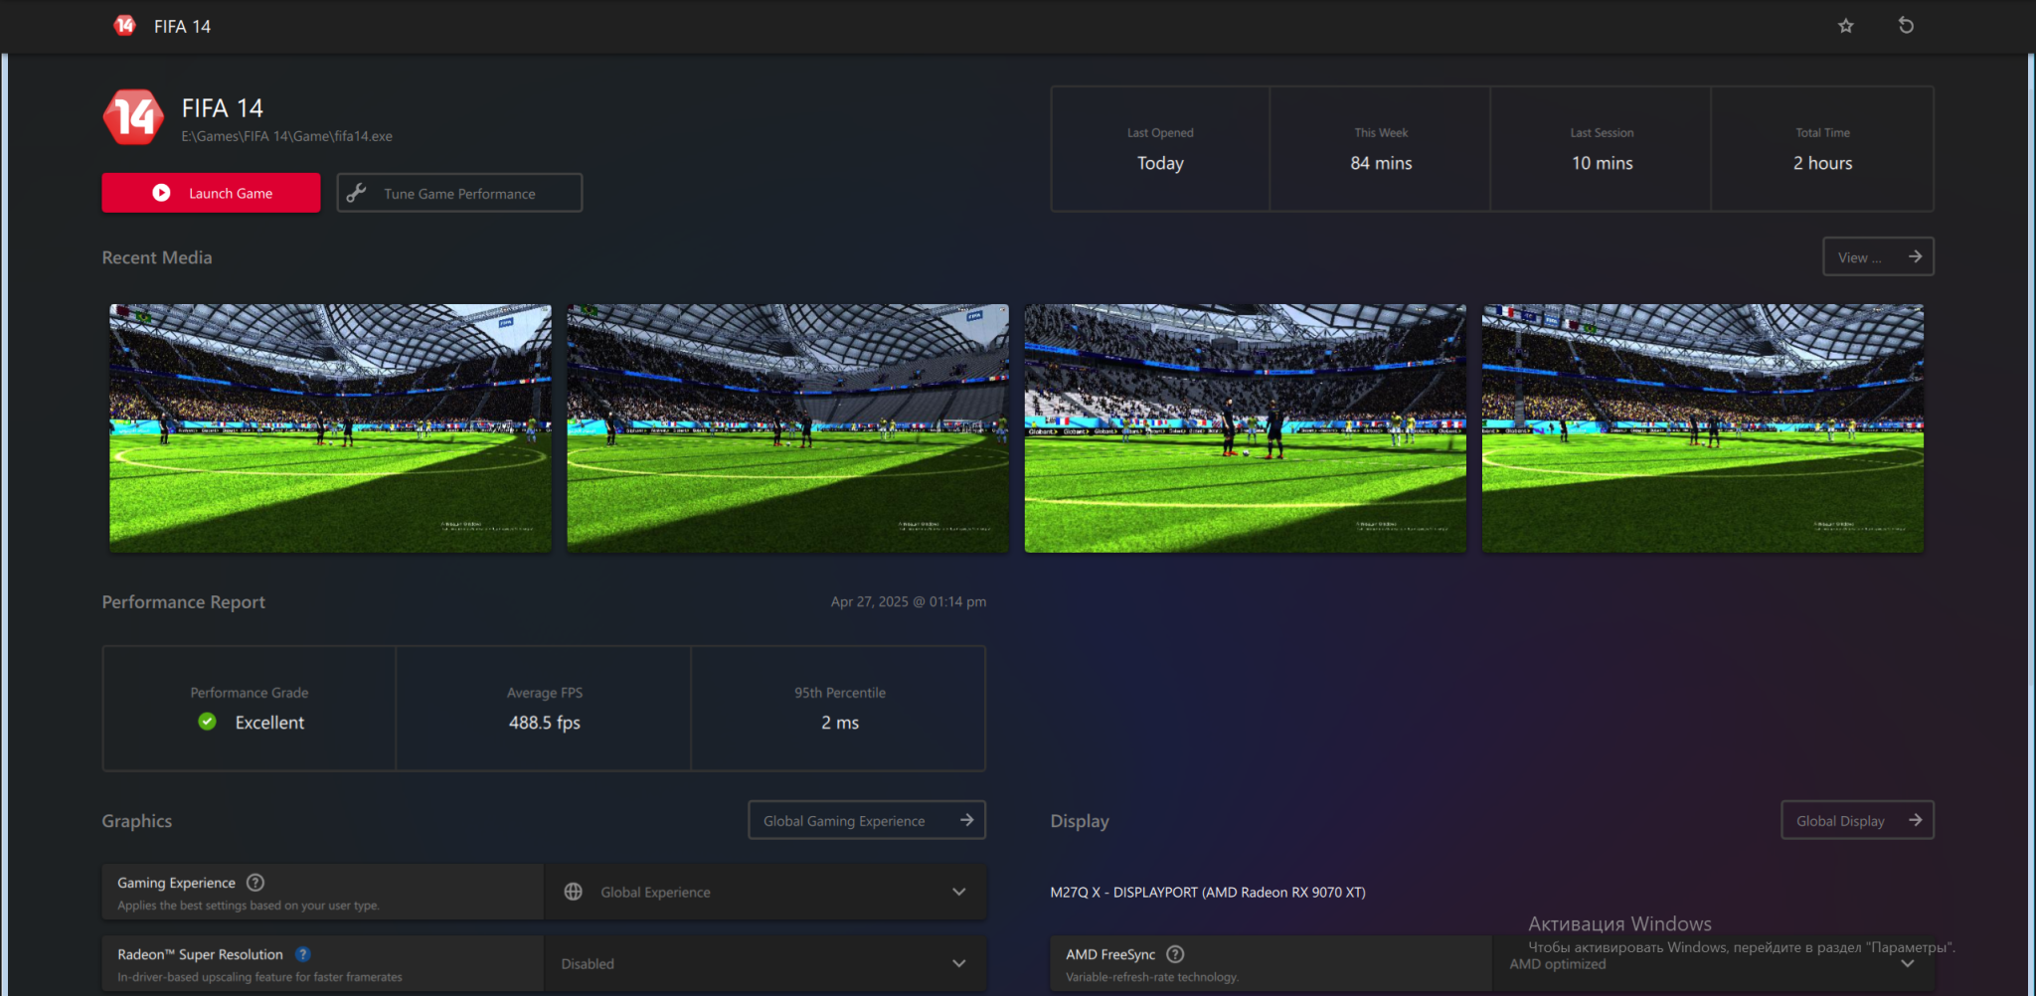Click the Performance Grade Excellent text
Screen dimensions: 2036x996
pos(269,723)
